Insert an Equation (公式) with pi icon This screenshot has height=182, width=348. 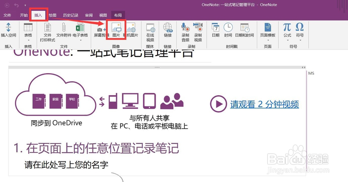point(287,30)
